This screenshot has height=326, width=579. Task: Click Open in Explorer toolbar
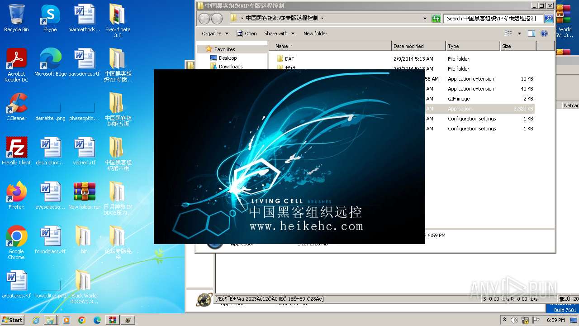(x=247, y=34)
